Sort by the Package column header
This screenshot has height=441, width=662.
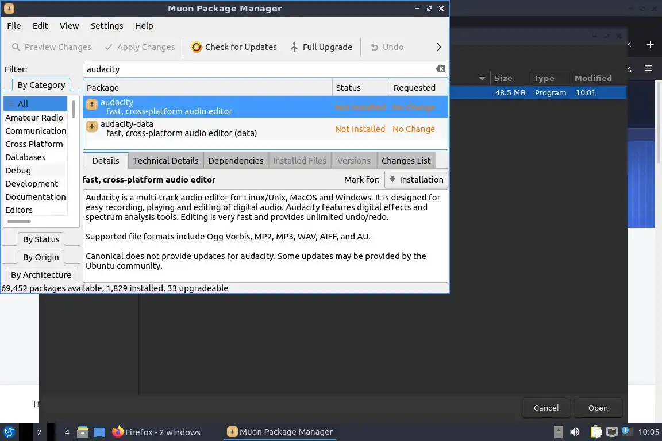[x=207, y=88]
